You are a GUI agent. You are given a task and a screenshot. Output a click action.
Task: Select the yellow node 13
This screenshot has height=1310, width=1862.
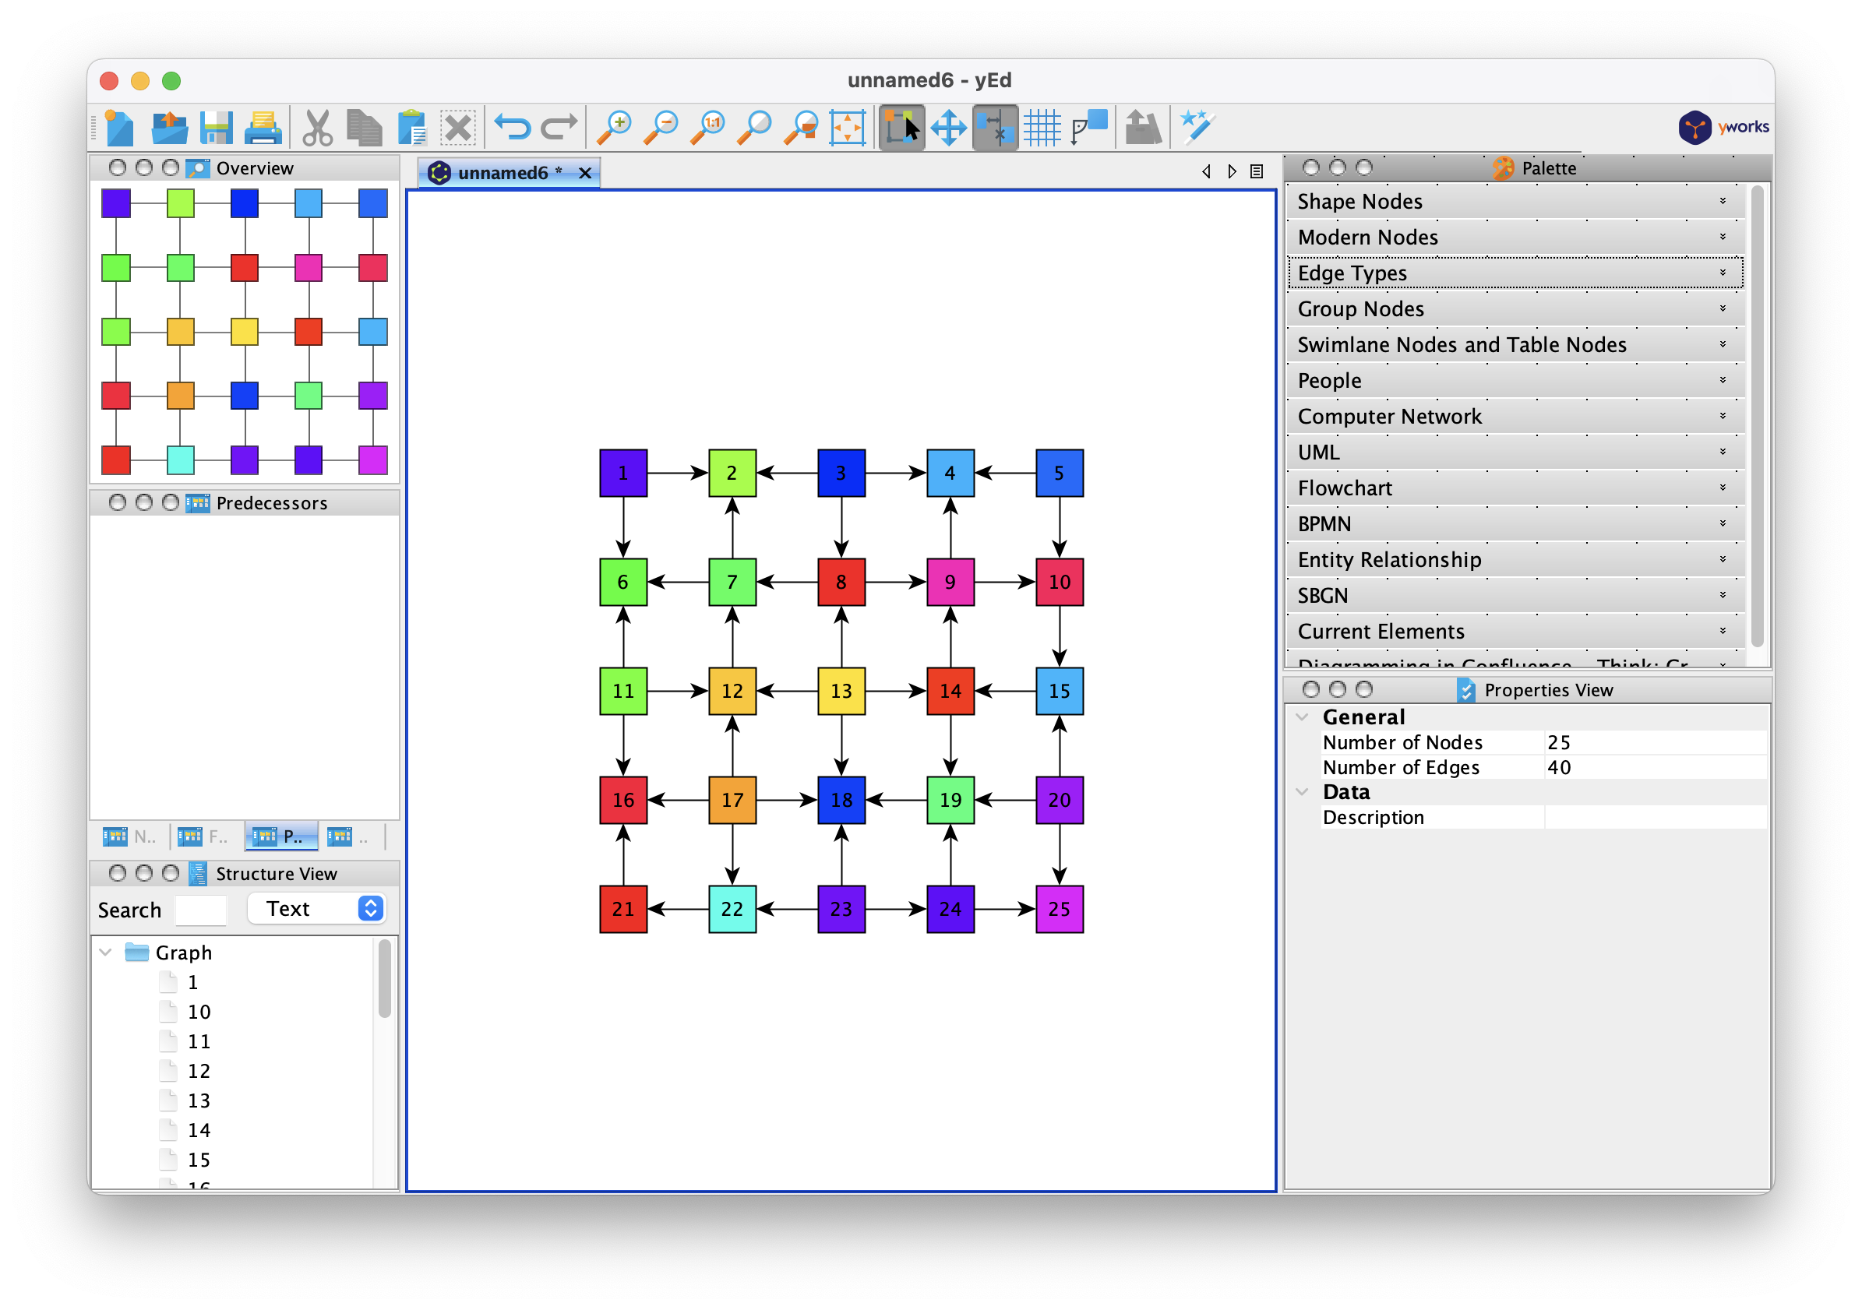coord(841,691)
